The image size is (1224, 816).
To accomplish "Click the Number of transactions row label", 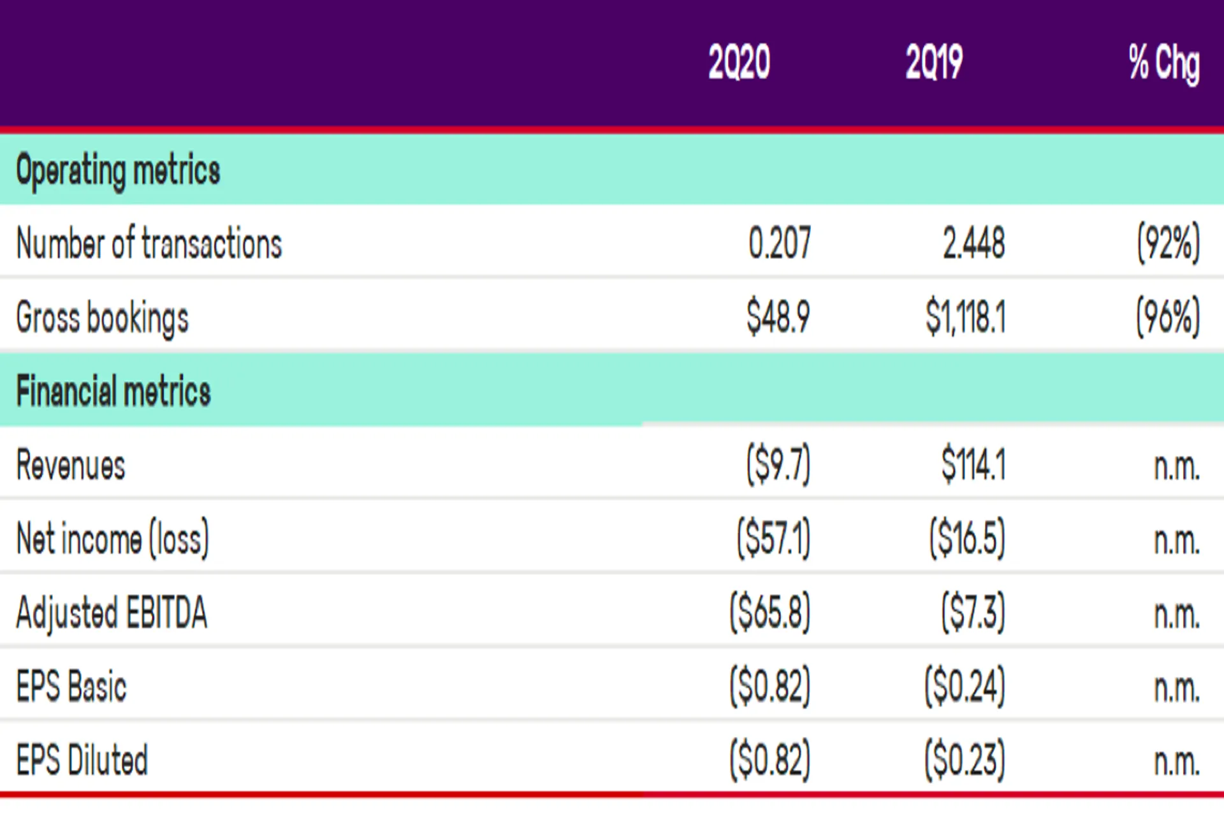I will point(149,244).
